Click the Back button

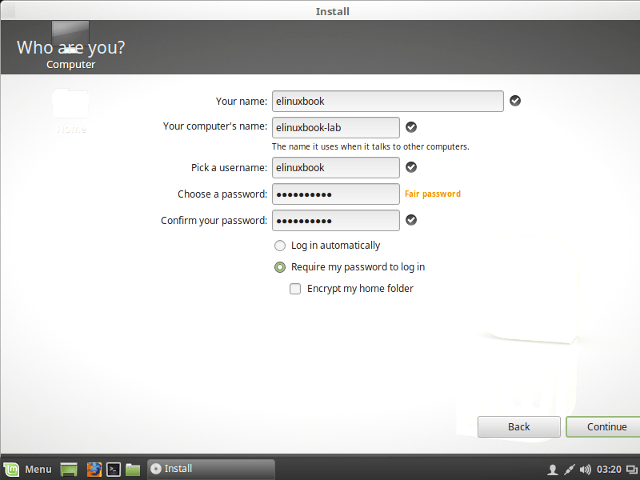point(518,427)
